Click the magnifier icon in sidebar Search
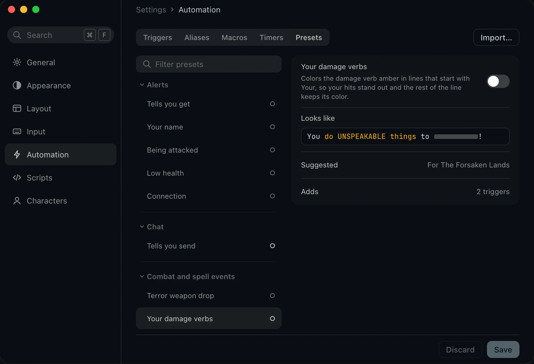The image size is (534, 364). pos(17,35)
